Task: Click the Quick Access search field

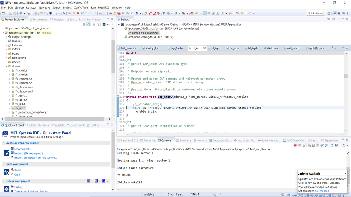Action: (x=315, y=13)
